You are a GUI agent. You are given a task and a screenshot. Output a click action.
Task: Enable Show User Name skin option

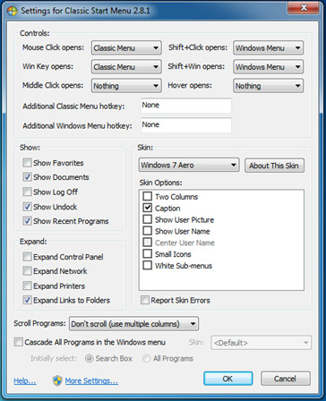147,231
